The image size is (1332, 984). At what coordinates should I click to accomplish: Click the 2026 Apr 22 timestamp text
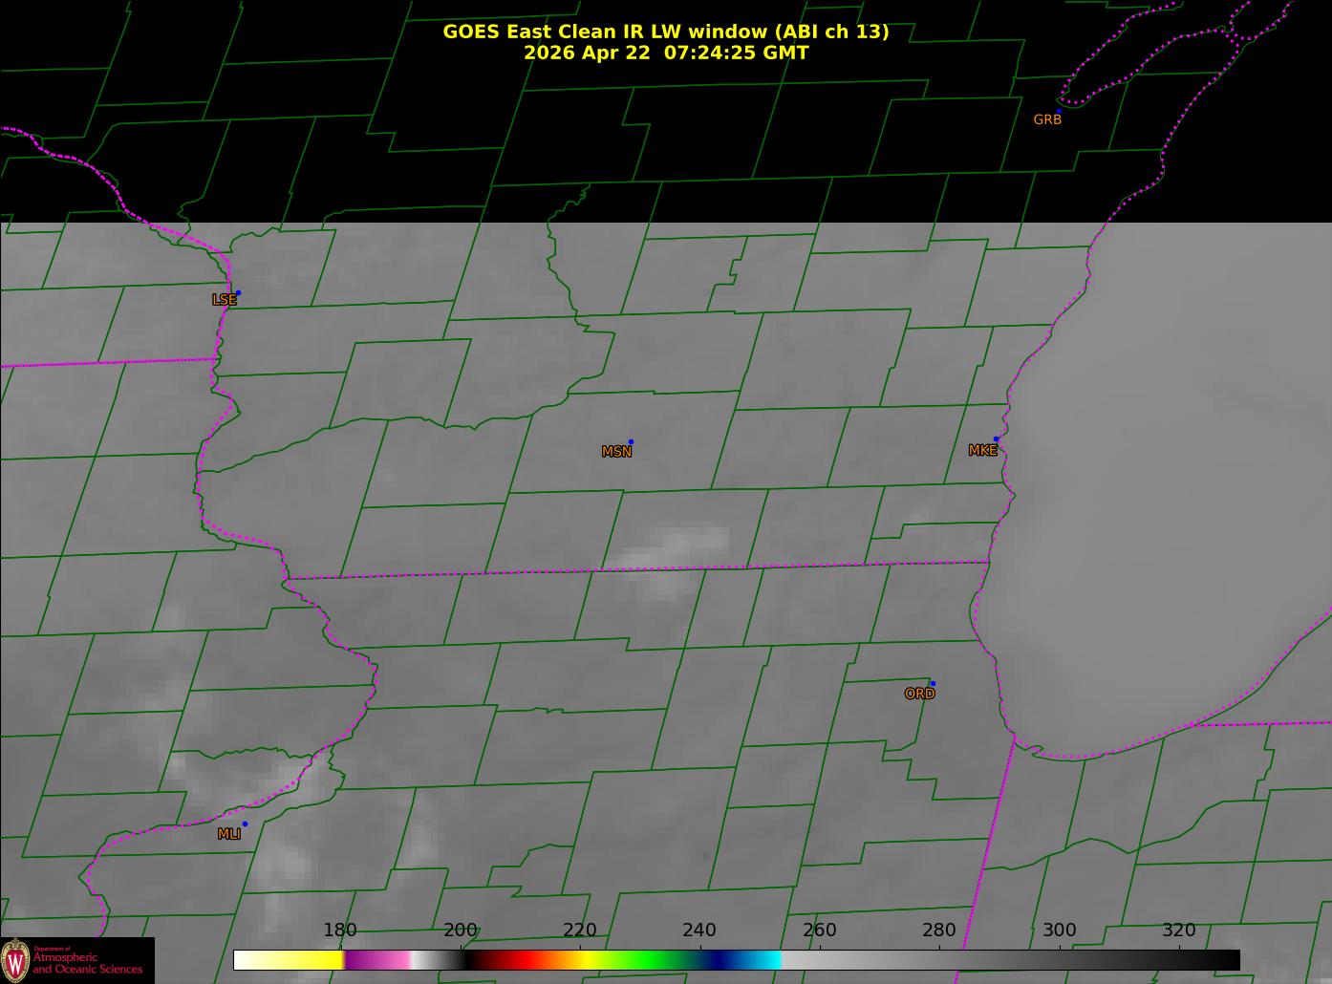pos(666,53)
